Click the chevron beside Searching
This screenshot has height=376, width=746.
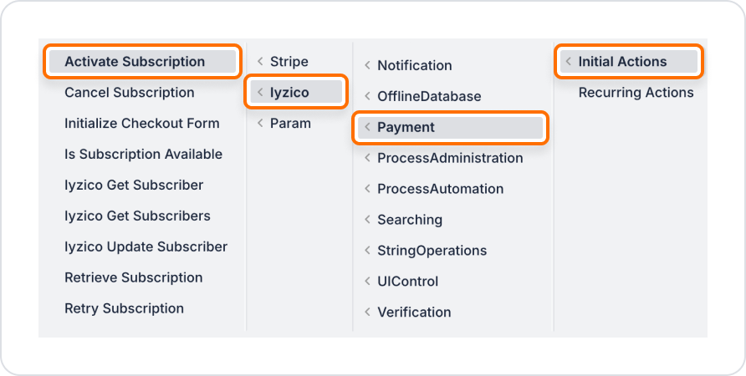tap(367, 220)
